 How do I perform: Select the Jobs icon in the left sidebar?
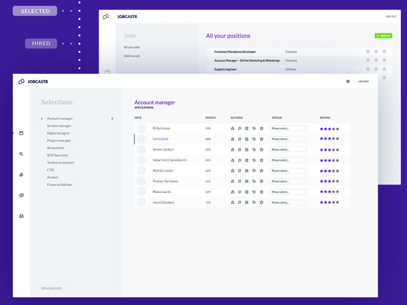pyautogui.click(x=20, y=132)
